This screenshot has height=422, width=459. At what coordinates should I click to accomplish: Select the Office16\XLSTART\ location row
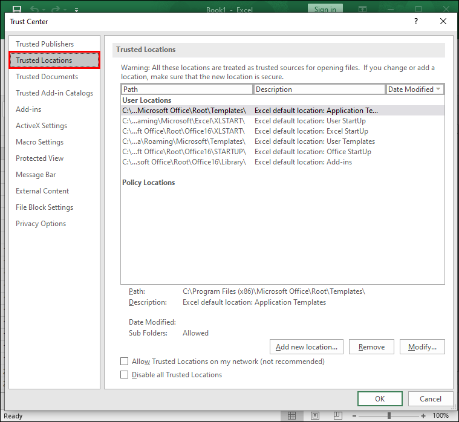tap(282, 131)
